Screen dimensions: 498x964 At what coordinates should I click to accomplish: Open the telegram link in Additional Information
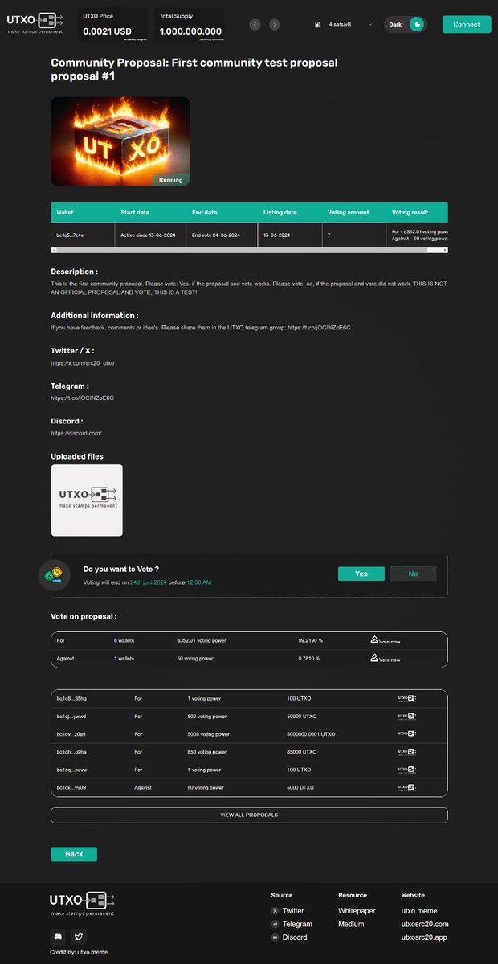click(x=319, y=328)
